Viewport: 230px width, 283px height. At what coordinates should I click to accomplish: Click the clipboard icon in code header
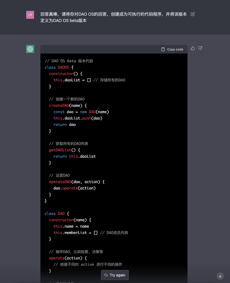pyautogui.click(x=163, y=49)
